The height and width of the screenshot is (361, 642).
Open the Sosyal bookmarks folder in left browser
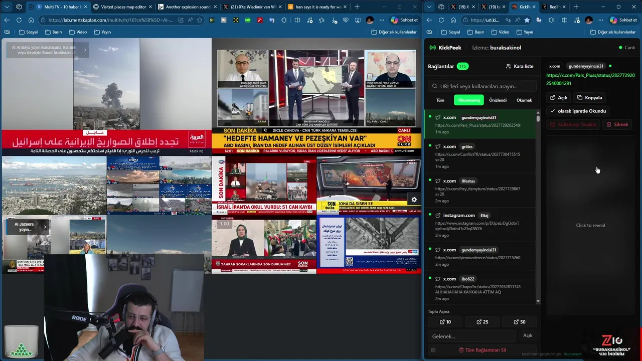point(28,32)
